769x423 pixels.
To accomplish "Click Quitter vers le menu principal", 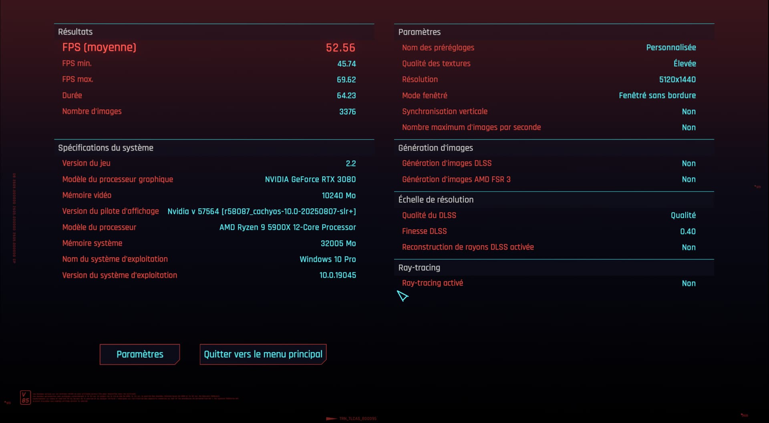I will pos(263,354).
